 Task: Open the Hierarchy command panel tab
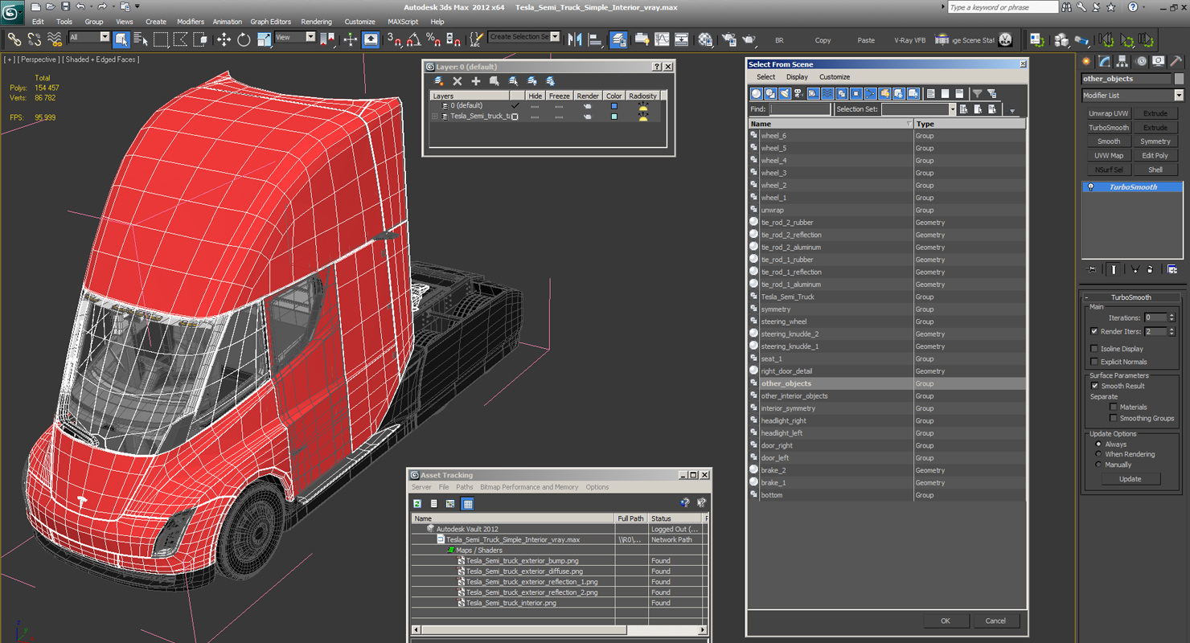pos(1122,61)
